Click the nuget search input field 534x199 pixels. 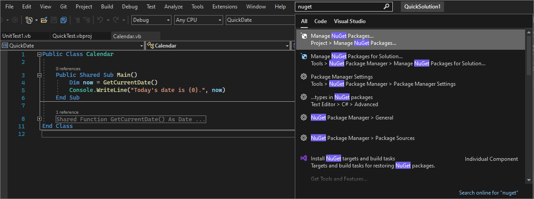(338, 7)
